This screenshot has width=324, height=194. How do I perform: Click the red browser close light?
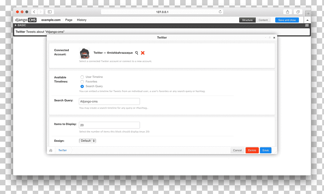17,12
